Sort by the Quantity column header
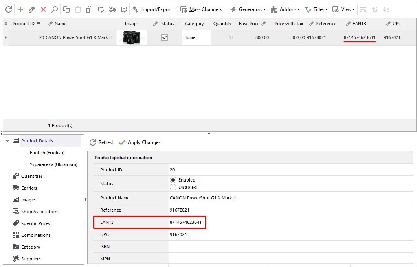The image size is (417, 267). (222, 24)
